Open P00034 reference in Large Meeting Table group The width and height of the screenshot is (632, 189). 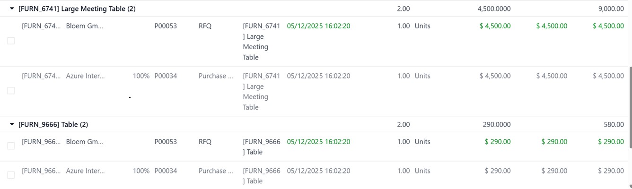[166, 76]
